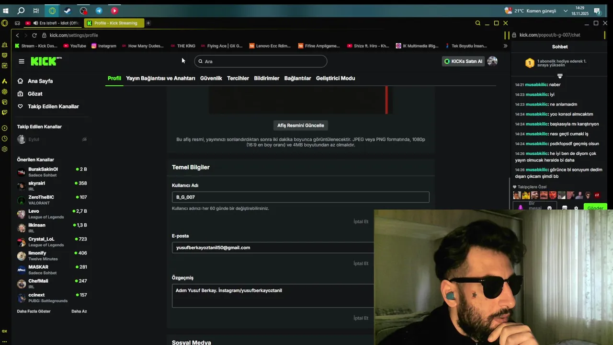Click the Kullanıcı Adı field B_G_007
Screen dimensions: 613x345
[300, 197]
